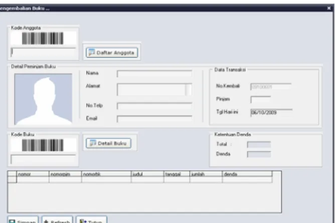Click the 'denda' column header

[247, 174]
